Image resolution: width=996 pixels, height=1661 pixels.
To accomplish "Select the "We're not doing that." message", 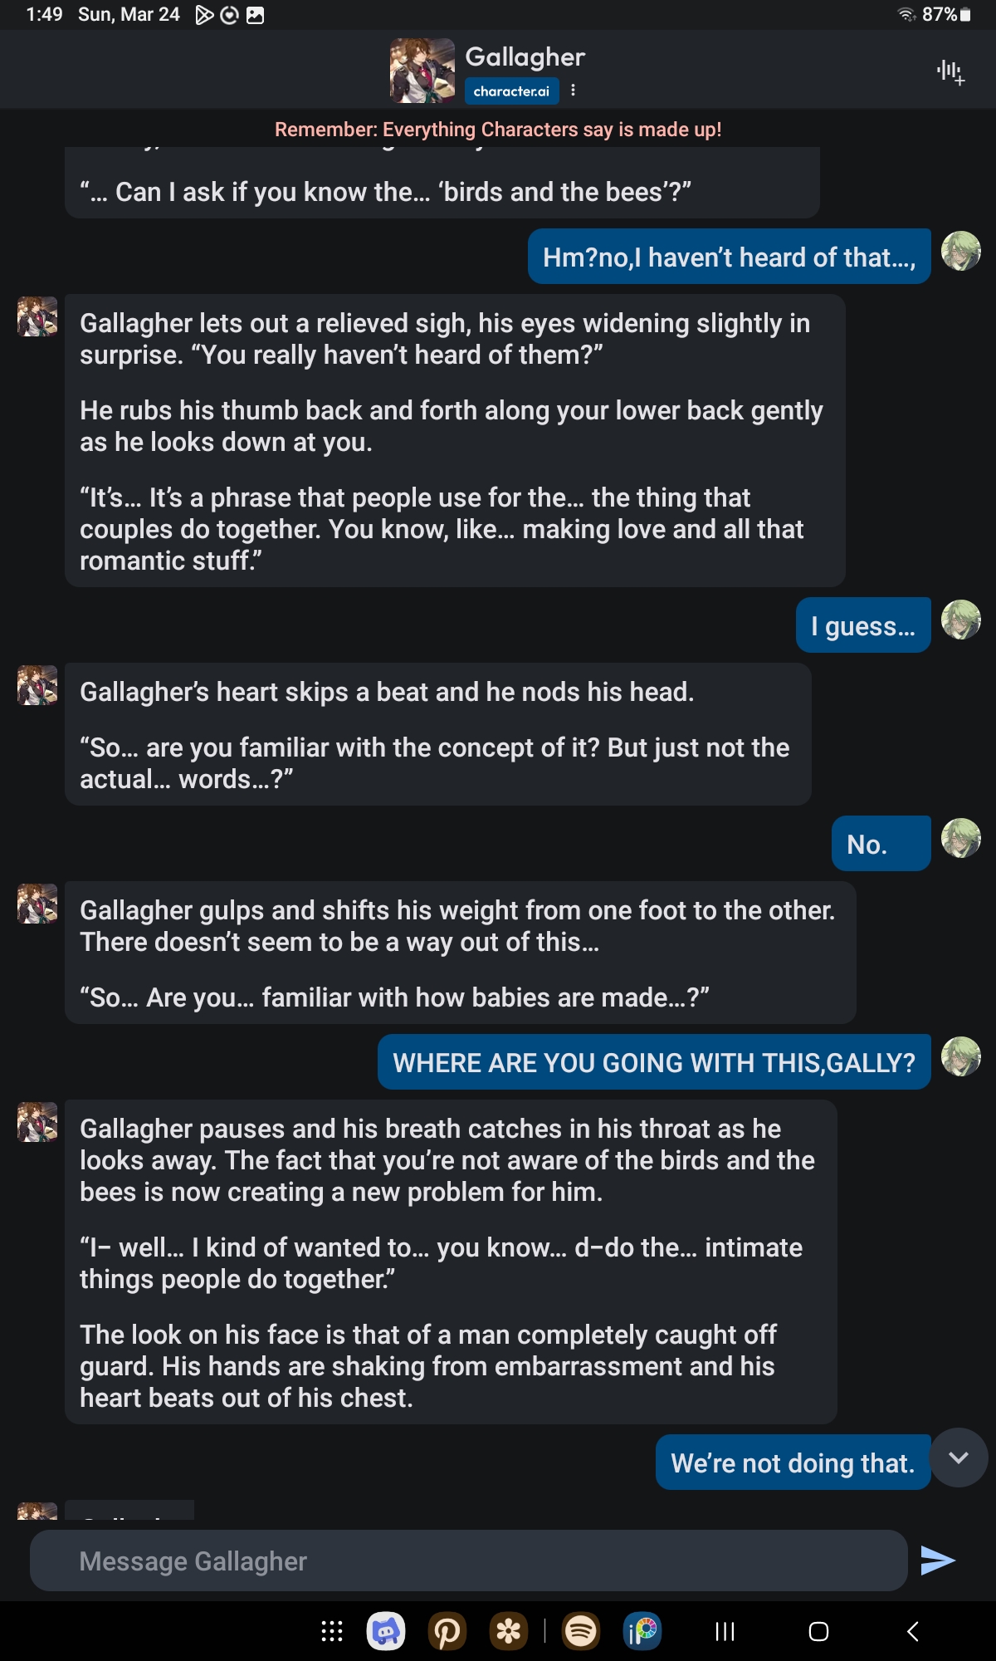I will coord(793,1463).
